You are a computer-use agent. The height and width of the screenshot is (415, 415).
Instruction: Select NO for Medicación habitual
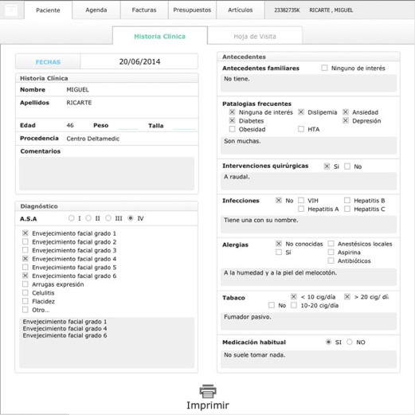click(x=350, y=342)
